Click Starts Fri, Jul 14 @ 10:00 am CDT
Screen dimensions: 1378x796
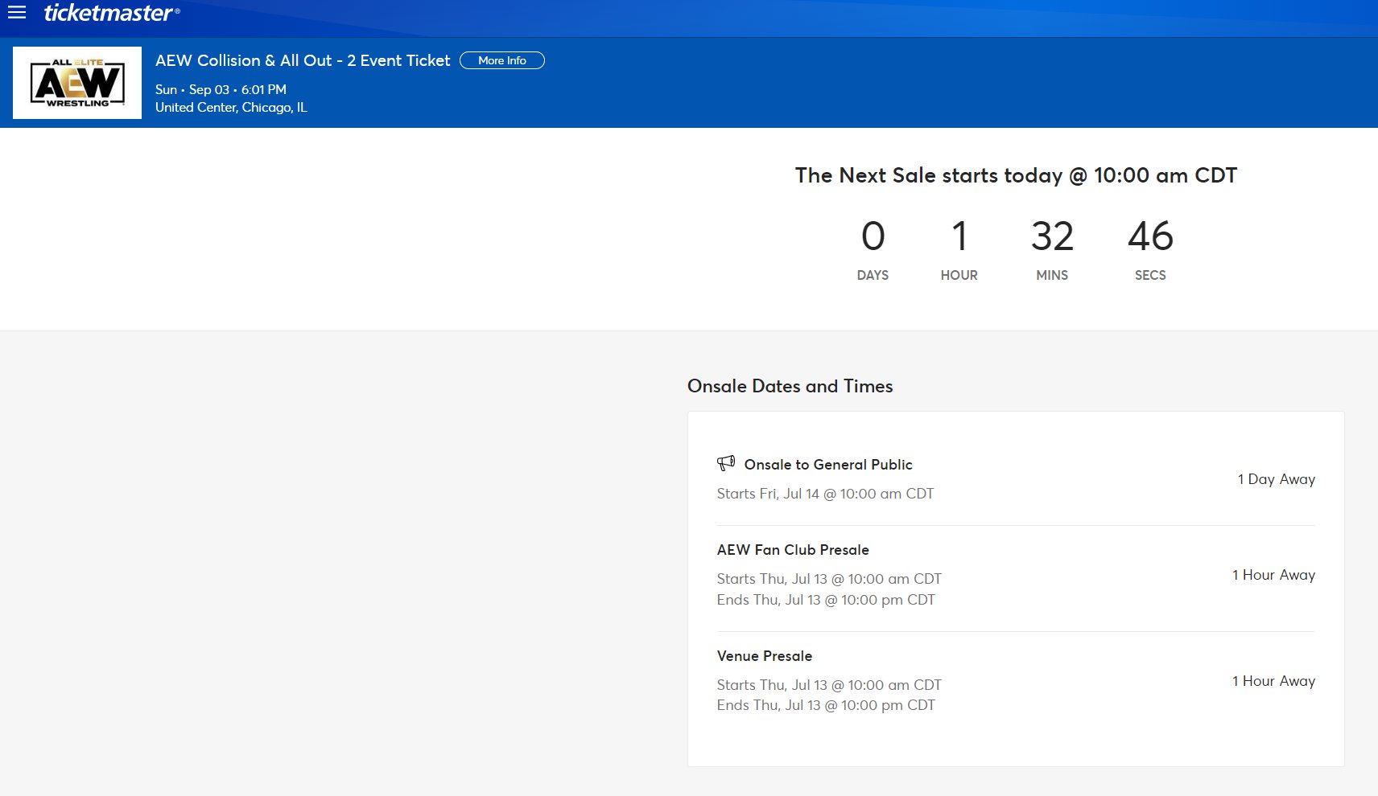(x=826, y=494)
